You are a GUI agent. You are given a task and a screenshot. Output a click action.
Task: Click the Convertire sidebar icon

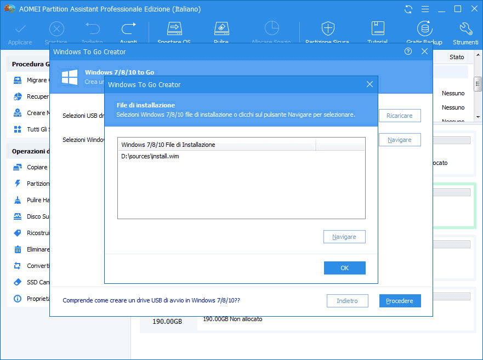click(x=18, y=265)
